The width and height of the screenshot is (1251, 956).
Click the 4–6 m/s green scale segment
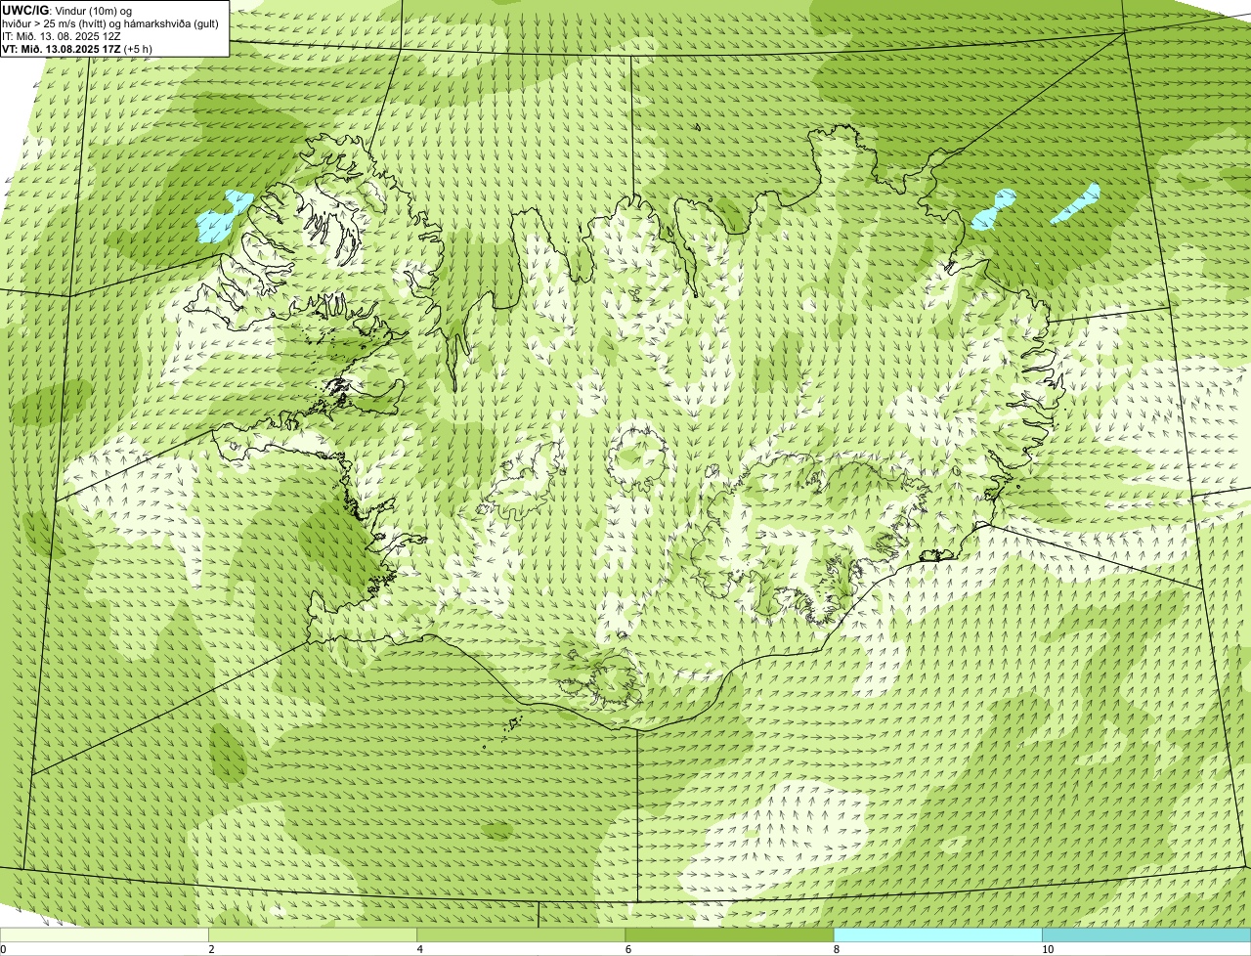coord(521,935)
